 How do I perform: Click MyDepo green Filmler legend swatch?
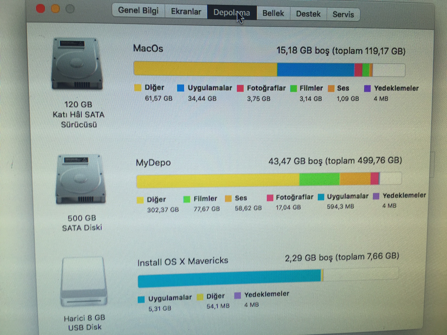(x=187, y=199)
